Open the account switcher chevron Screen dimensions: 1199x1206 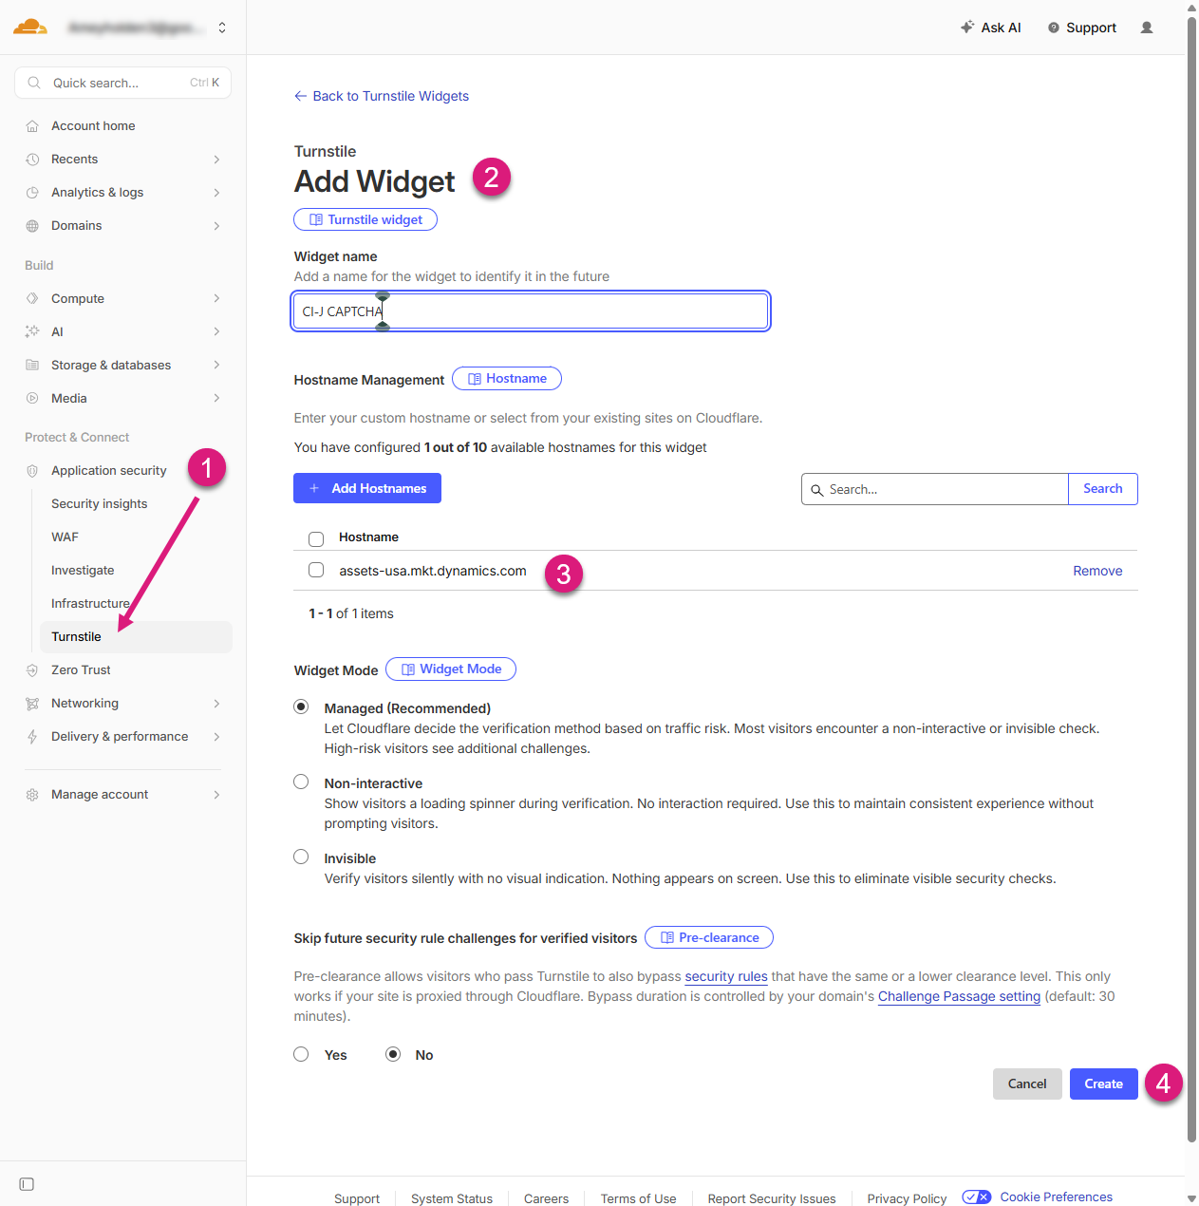(x=222, y=28)
